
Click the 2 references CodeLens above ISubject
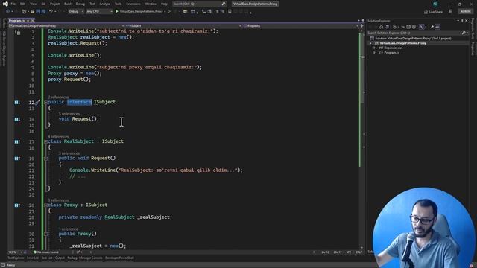tap(58, 98)
